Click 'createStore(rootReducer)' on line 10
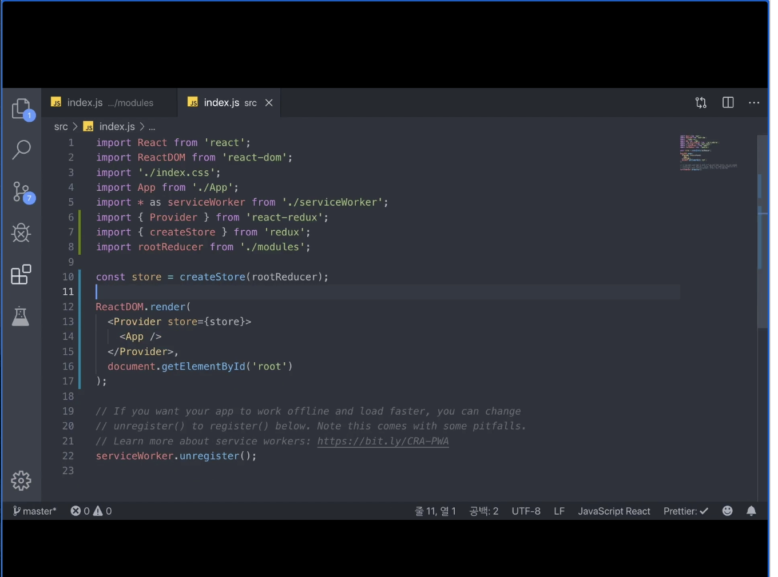Viewport: 778px width, 577px height. coord(254,277)
